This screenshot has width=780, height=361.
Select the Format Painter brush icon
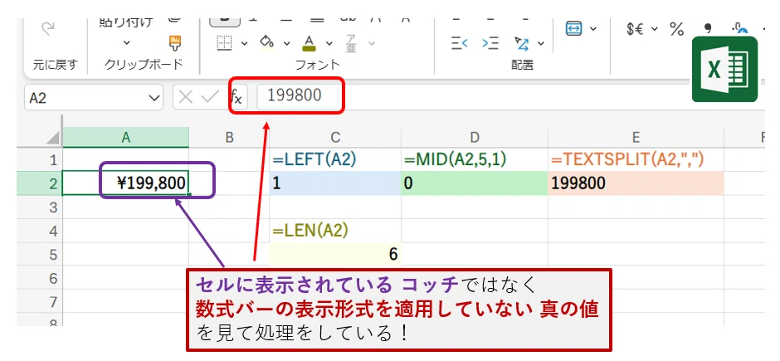coord(174,43)
